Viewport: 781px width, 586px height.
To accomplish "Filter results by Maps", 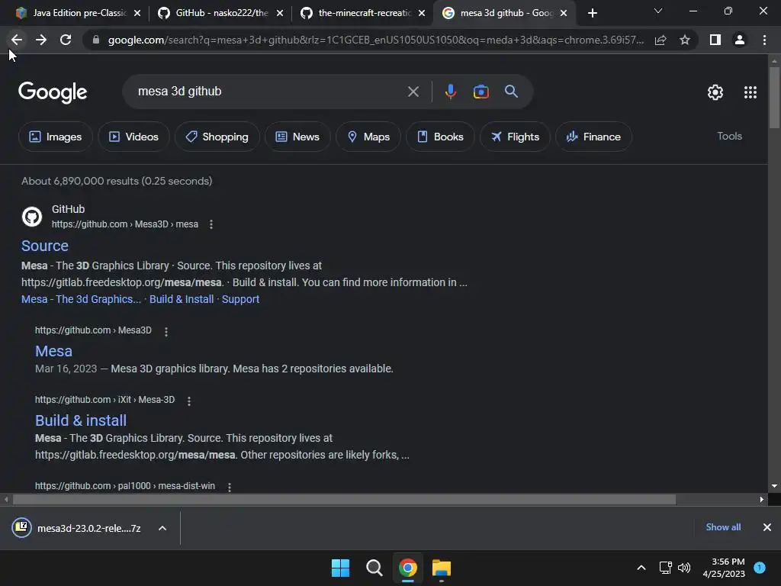I will coord(368,137).
